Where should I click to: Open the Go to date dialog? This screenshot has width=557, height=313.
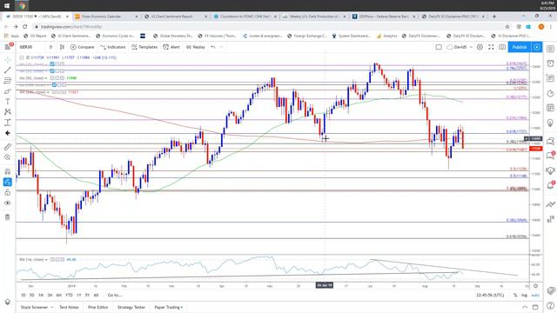(115, 295)
